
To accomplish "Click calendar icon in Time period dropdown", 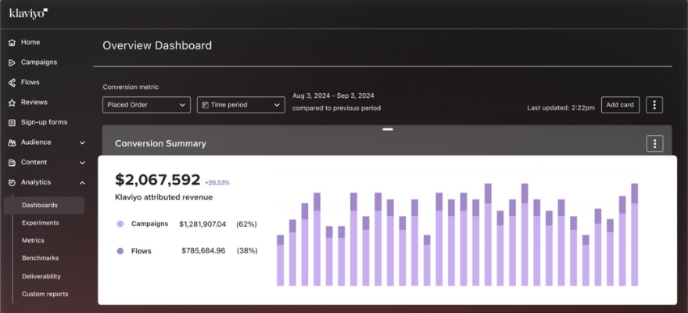I will 205,105.
